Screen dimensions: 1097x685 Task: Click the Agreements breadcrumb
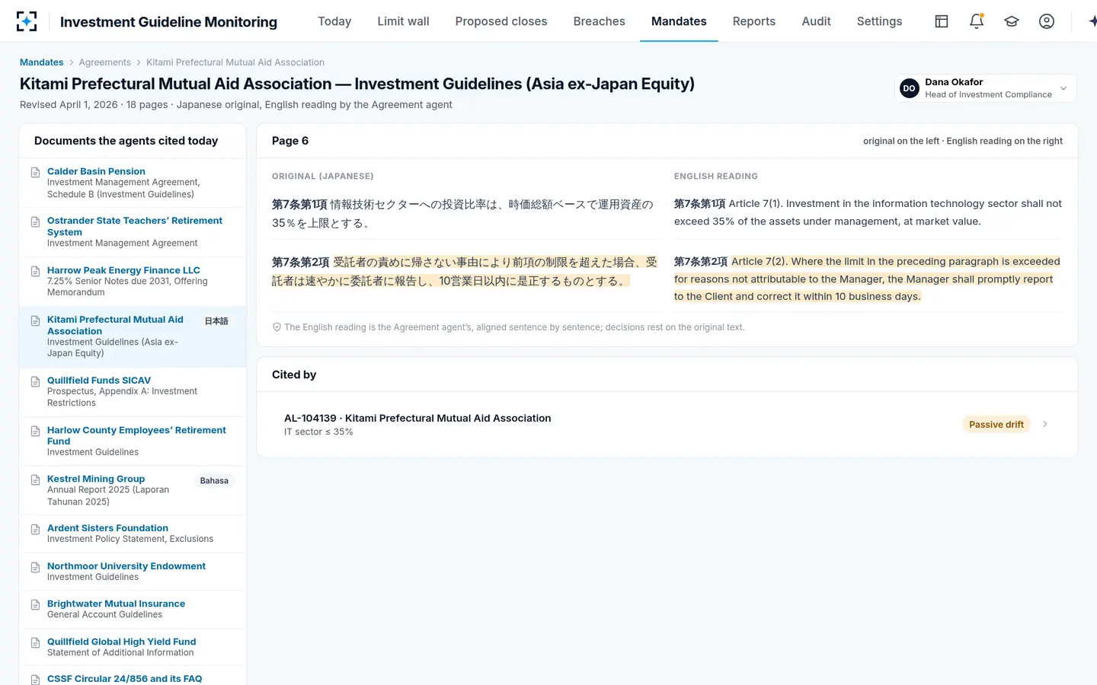[x=104, y=62]
